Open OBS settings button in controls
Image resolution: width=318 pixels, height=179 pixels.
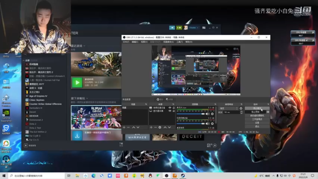point(257,123)
